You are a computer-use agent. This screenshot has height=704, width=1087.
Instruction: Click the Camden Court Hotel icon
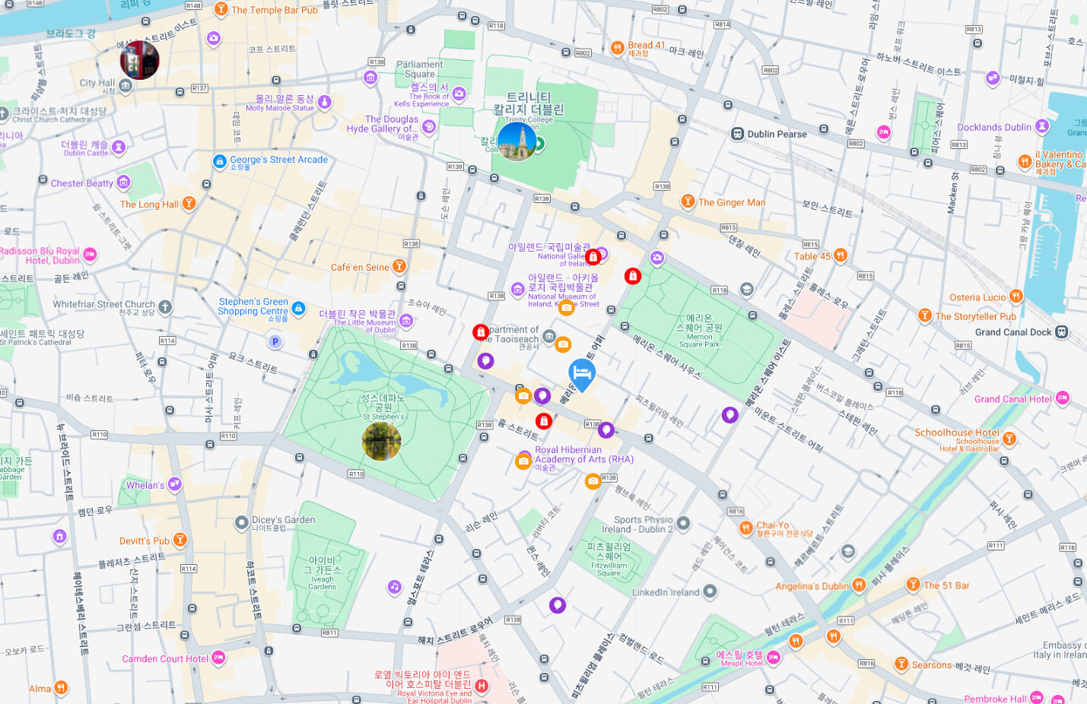(x=218, y=658)
